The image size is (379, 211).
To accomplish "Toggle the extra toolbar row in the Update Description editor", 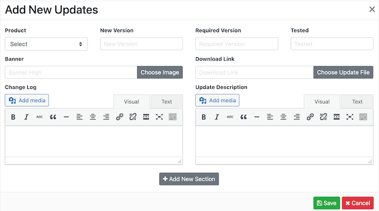I will click(x=363, y=117).
